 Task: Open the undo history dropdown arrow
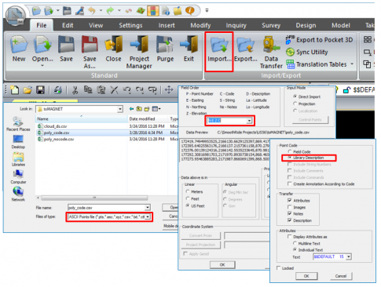tap(101, 11)
